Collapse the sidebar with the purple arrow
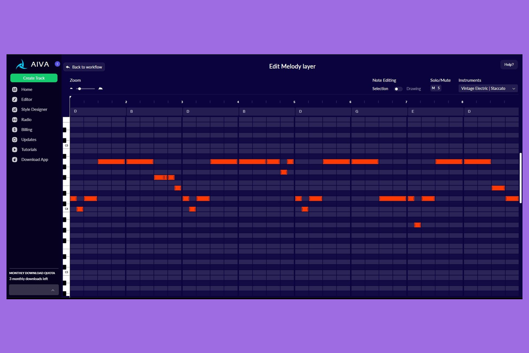The height and width of the screenshot is (353, 529). point(57,64)
